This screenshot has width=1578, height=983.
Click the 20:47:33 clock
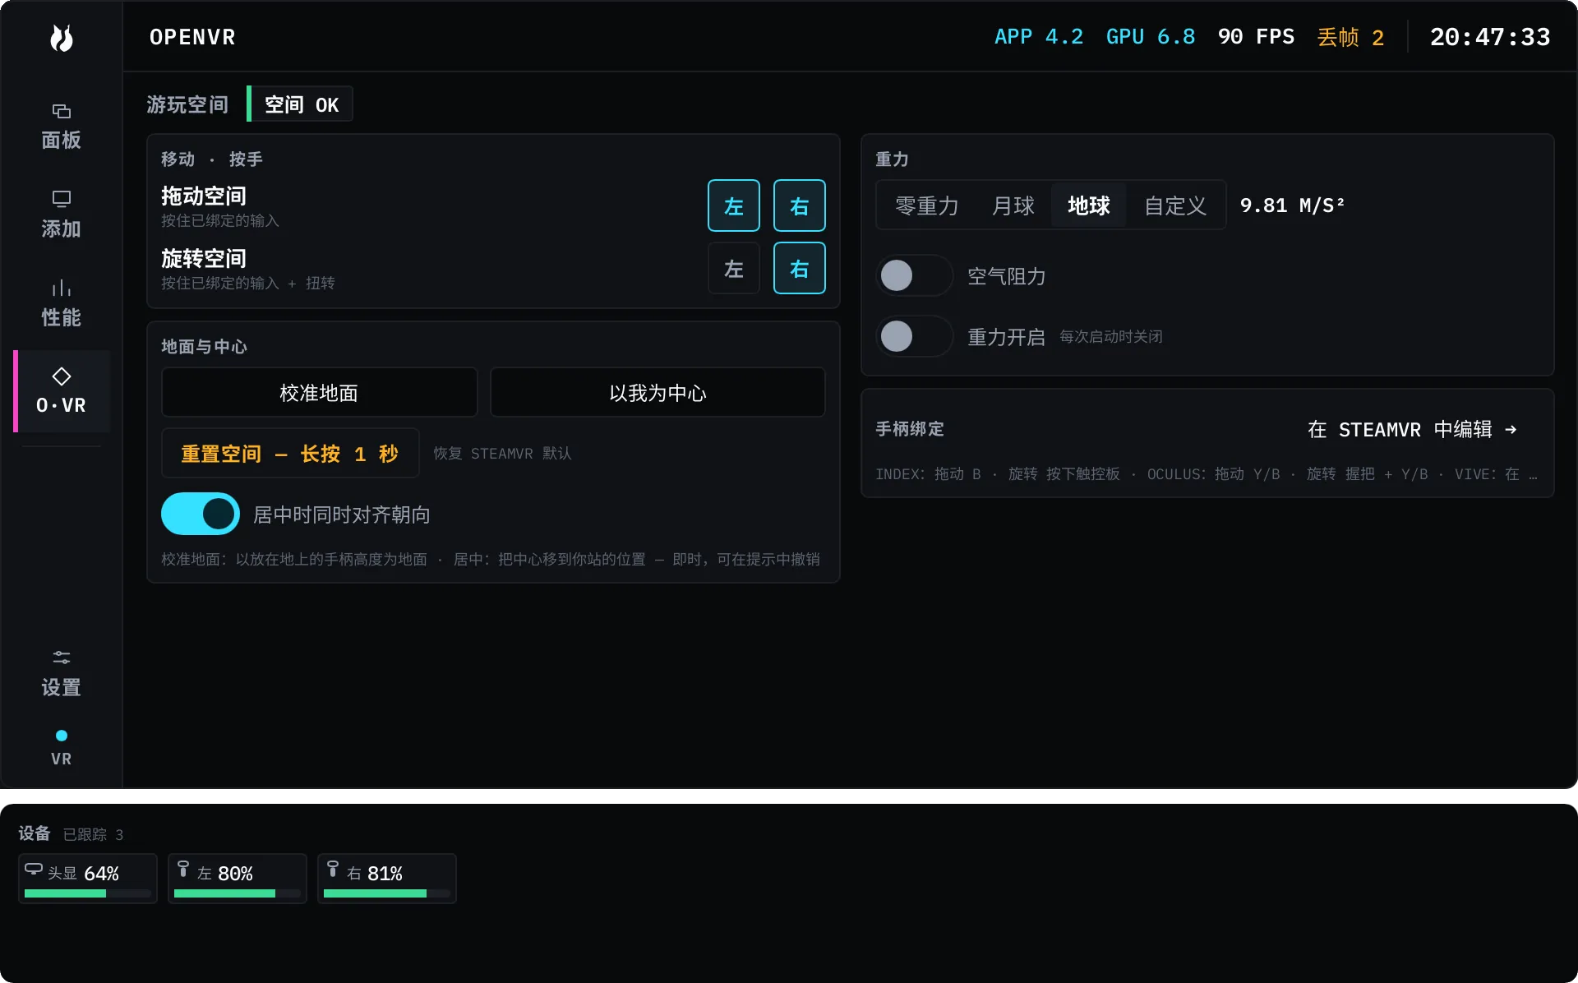pos(1490,37)
